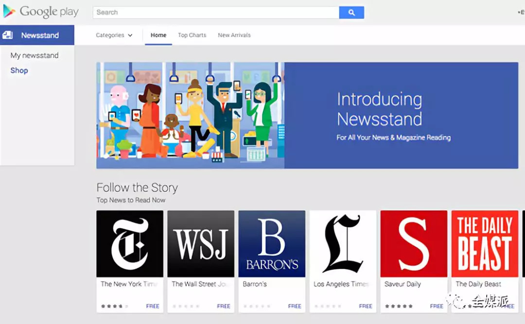525x324 pixels.
Task: Click the Barron's title text
Action: [x=254, y=284]
